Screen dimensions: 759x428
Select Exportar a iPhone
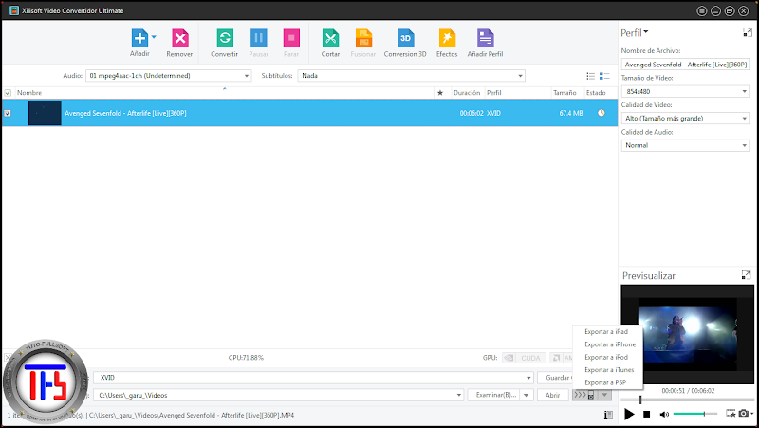(607, 344)
